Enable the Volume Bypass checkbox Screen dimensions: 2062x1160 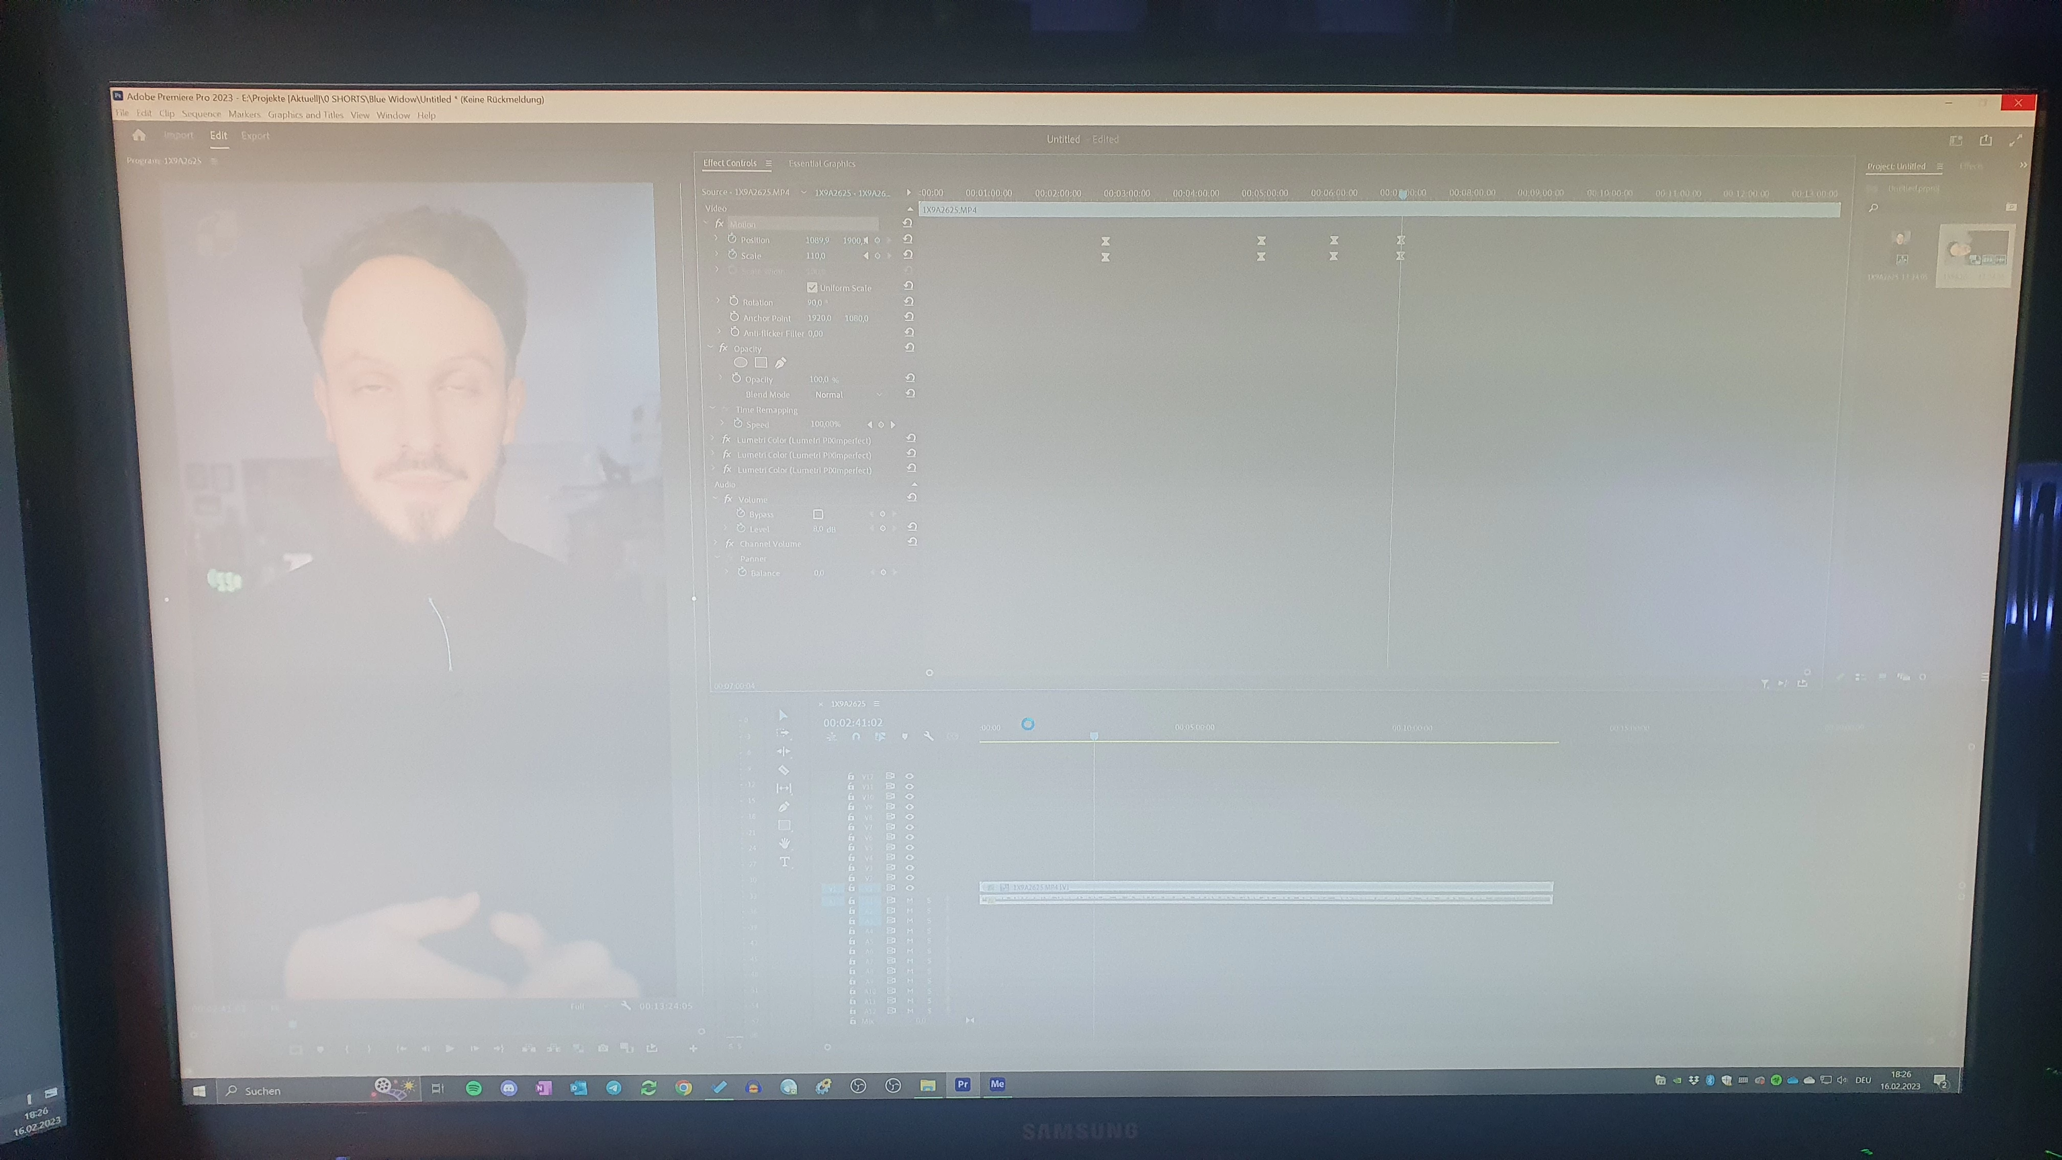point(818,515)
